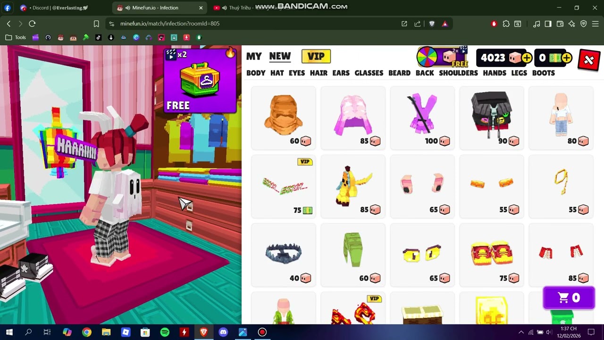Open Discord from the taskbar
The width and height of the screenshot is (604, 340).
pyautogui.click(x=223, y=332)
